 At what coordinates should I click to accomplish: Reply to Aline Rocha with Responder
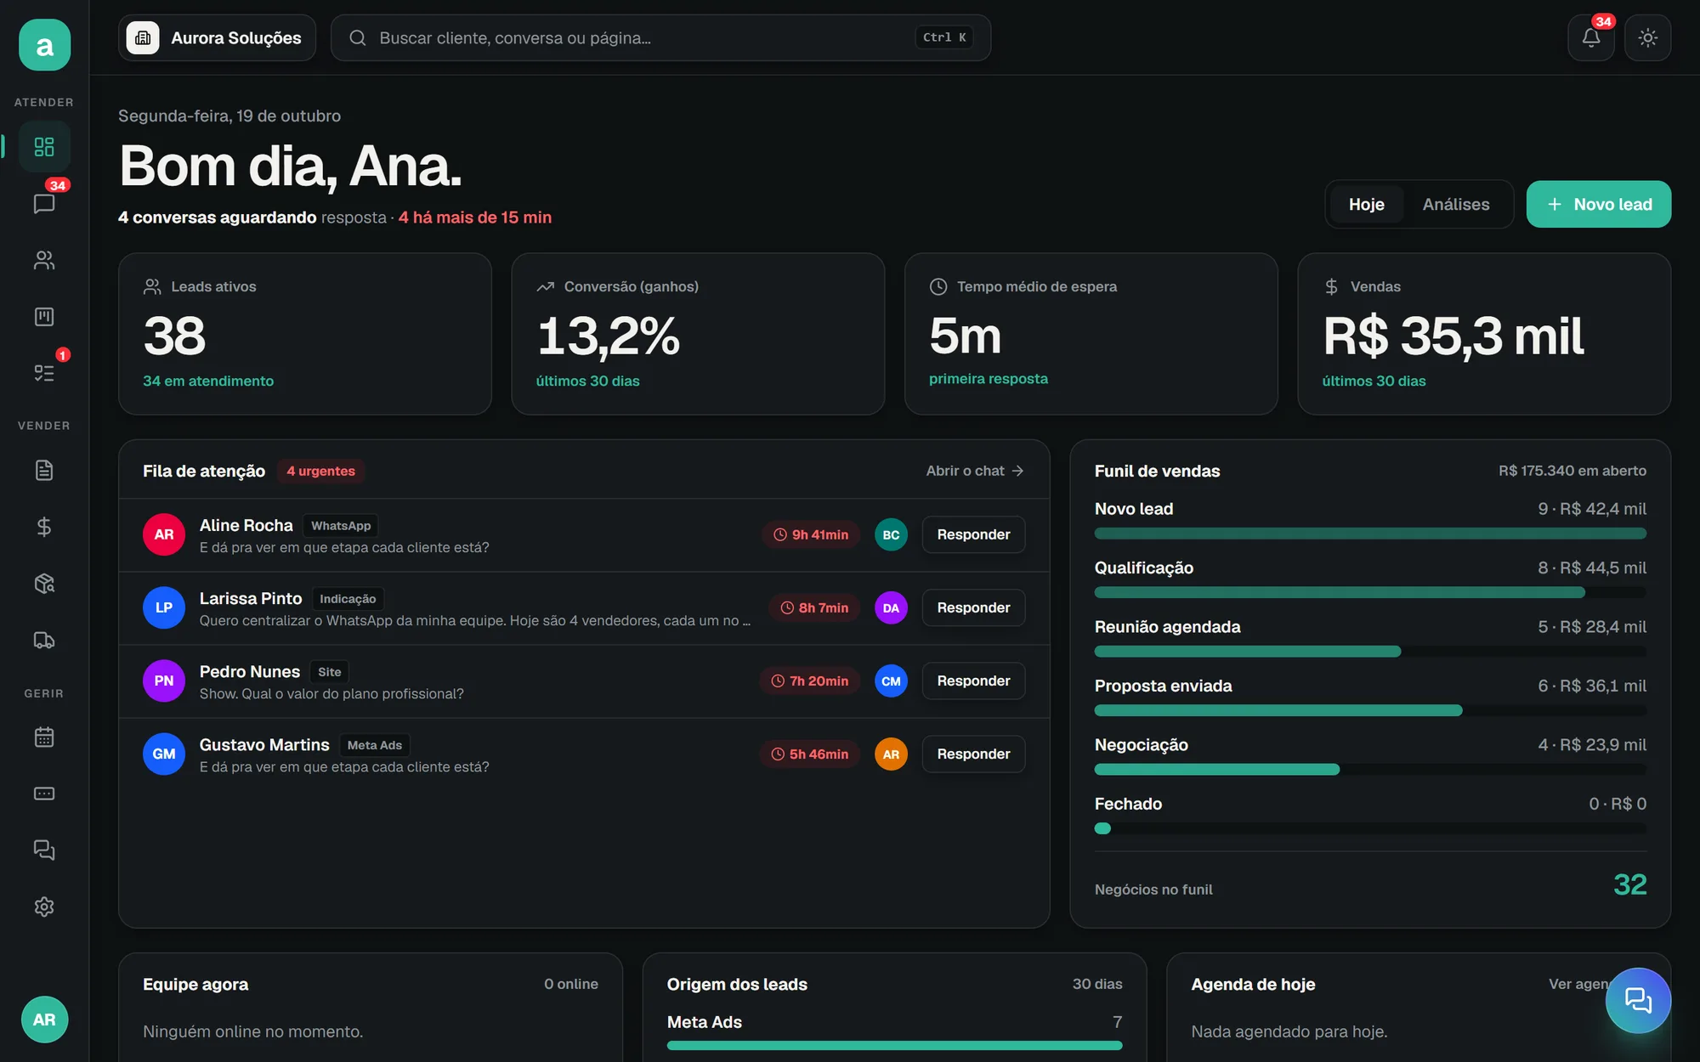pyautogui.click(x=973, y=534)
